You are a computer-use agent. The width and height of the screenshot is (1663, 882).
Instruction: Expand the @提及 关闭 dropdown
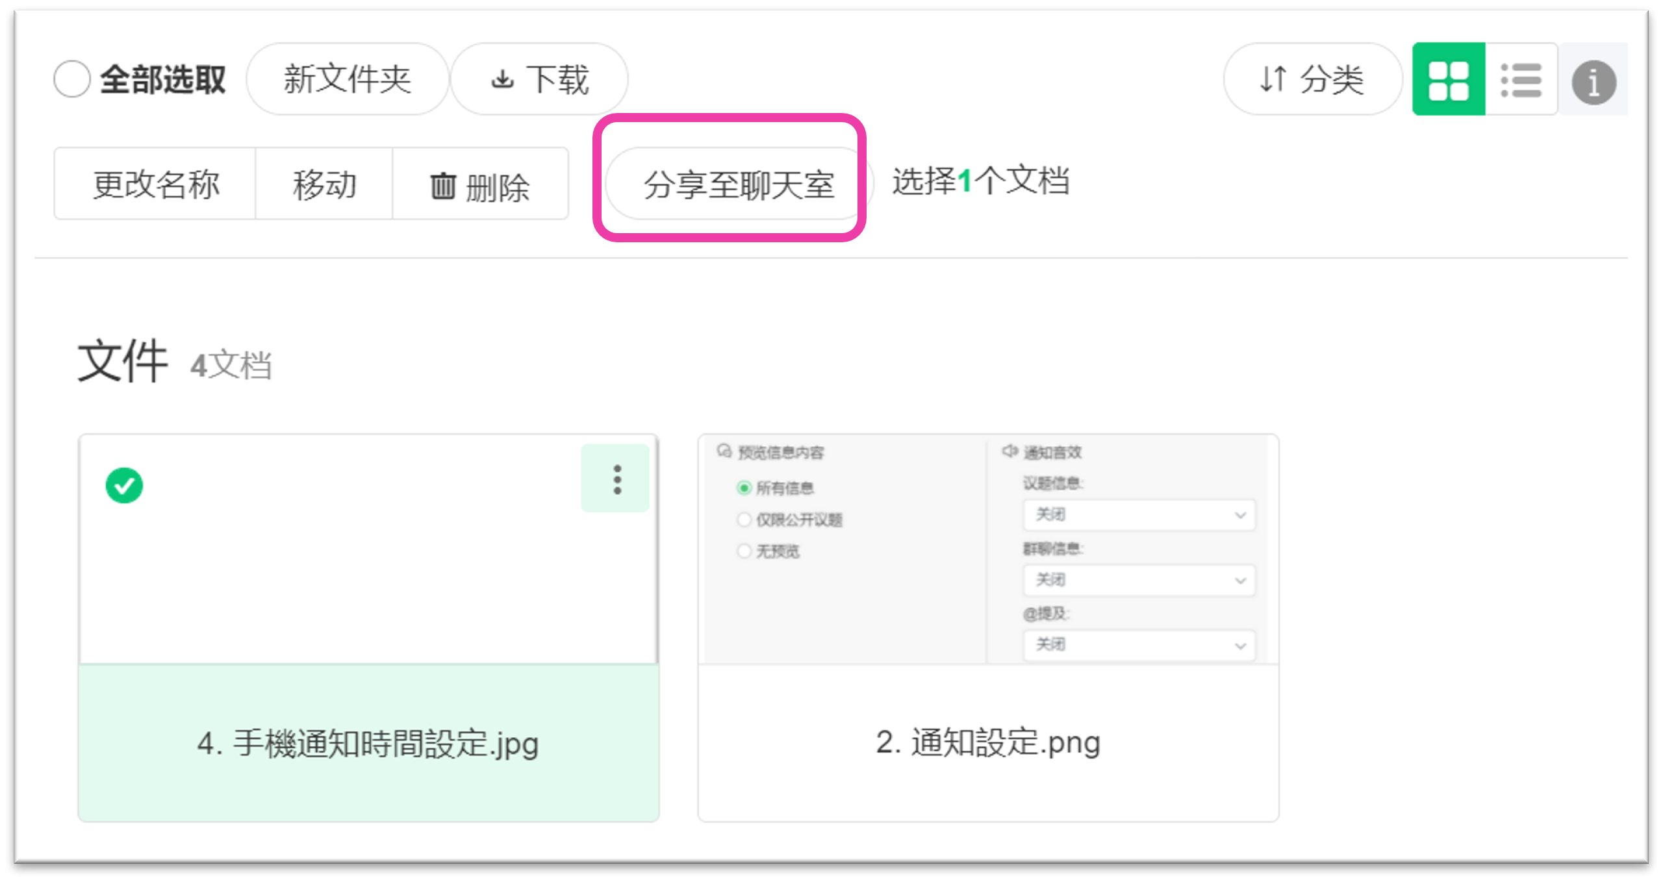click(1139, 644)
